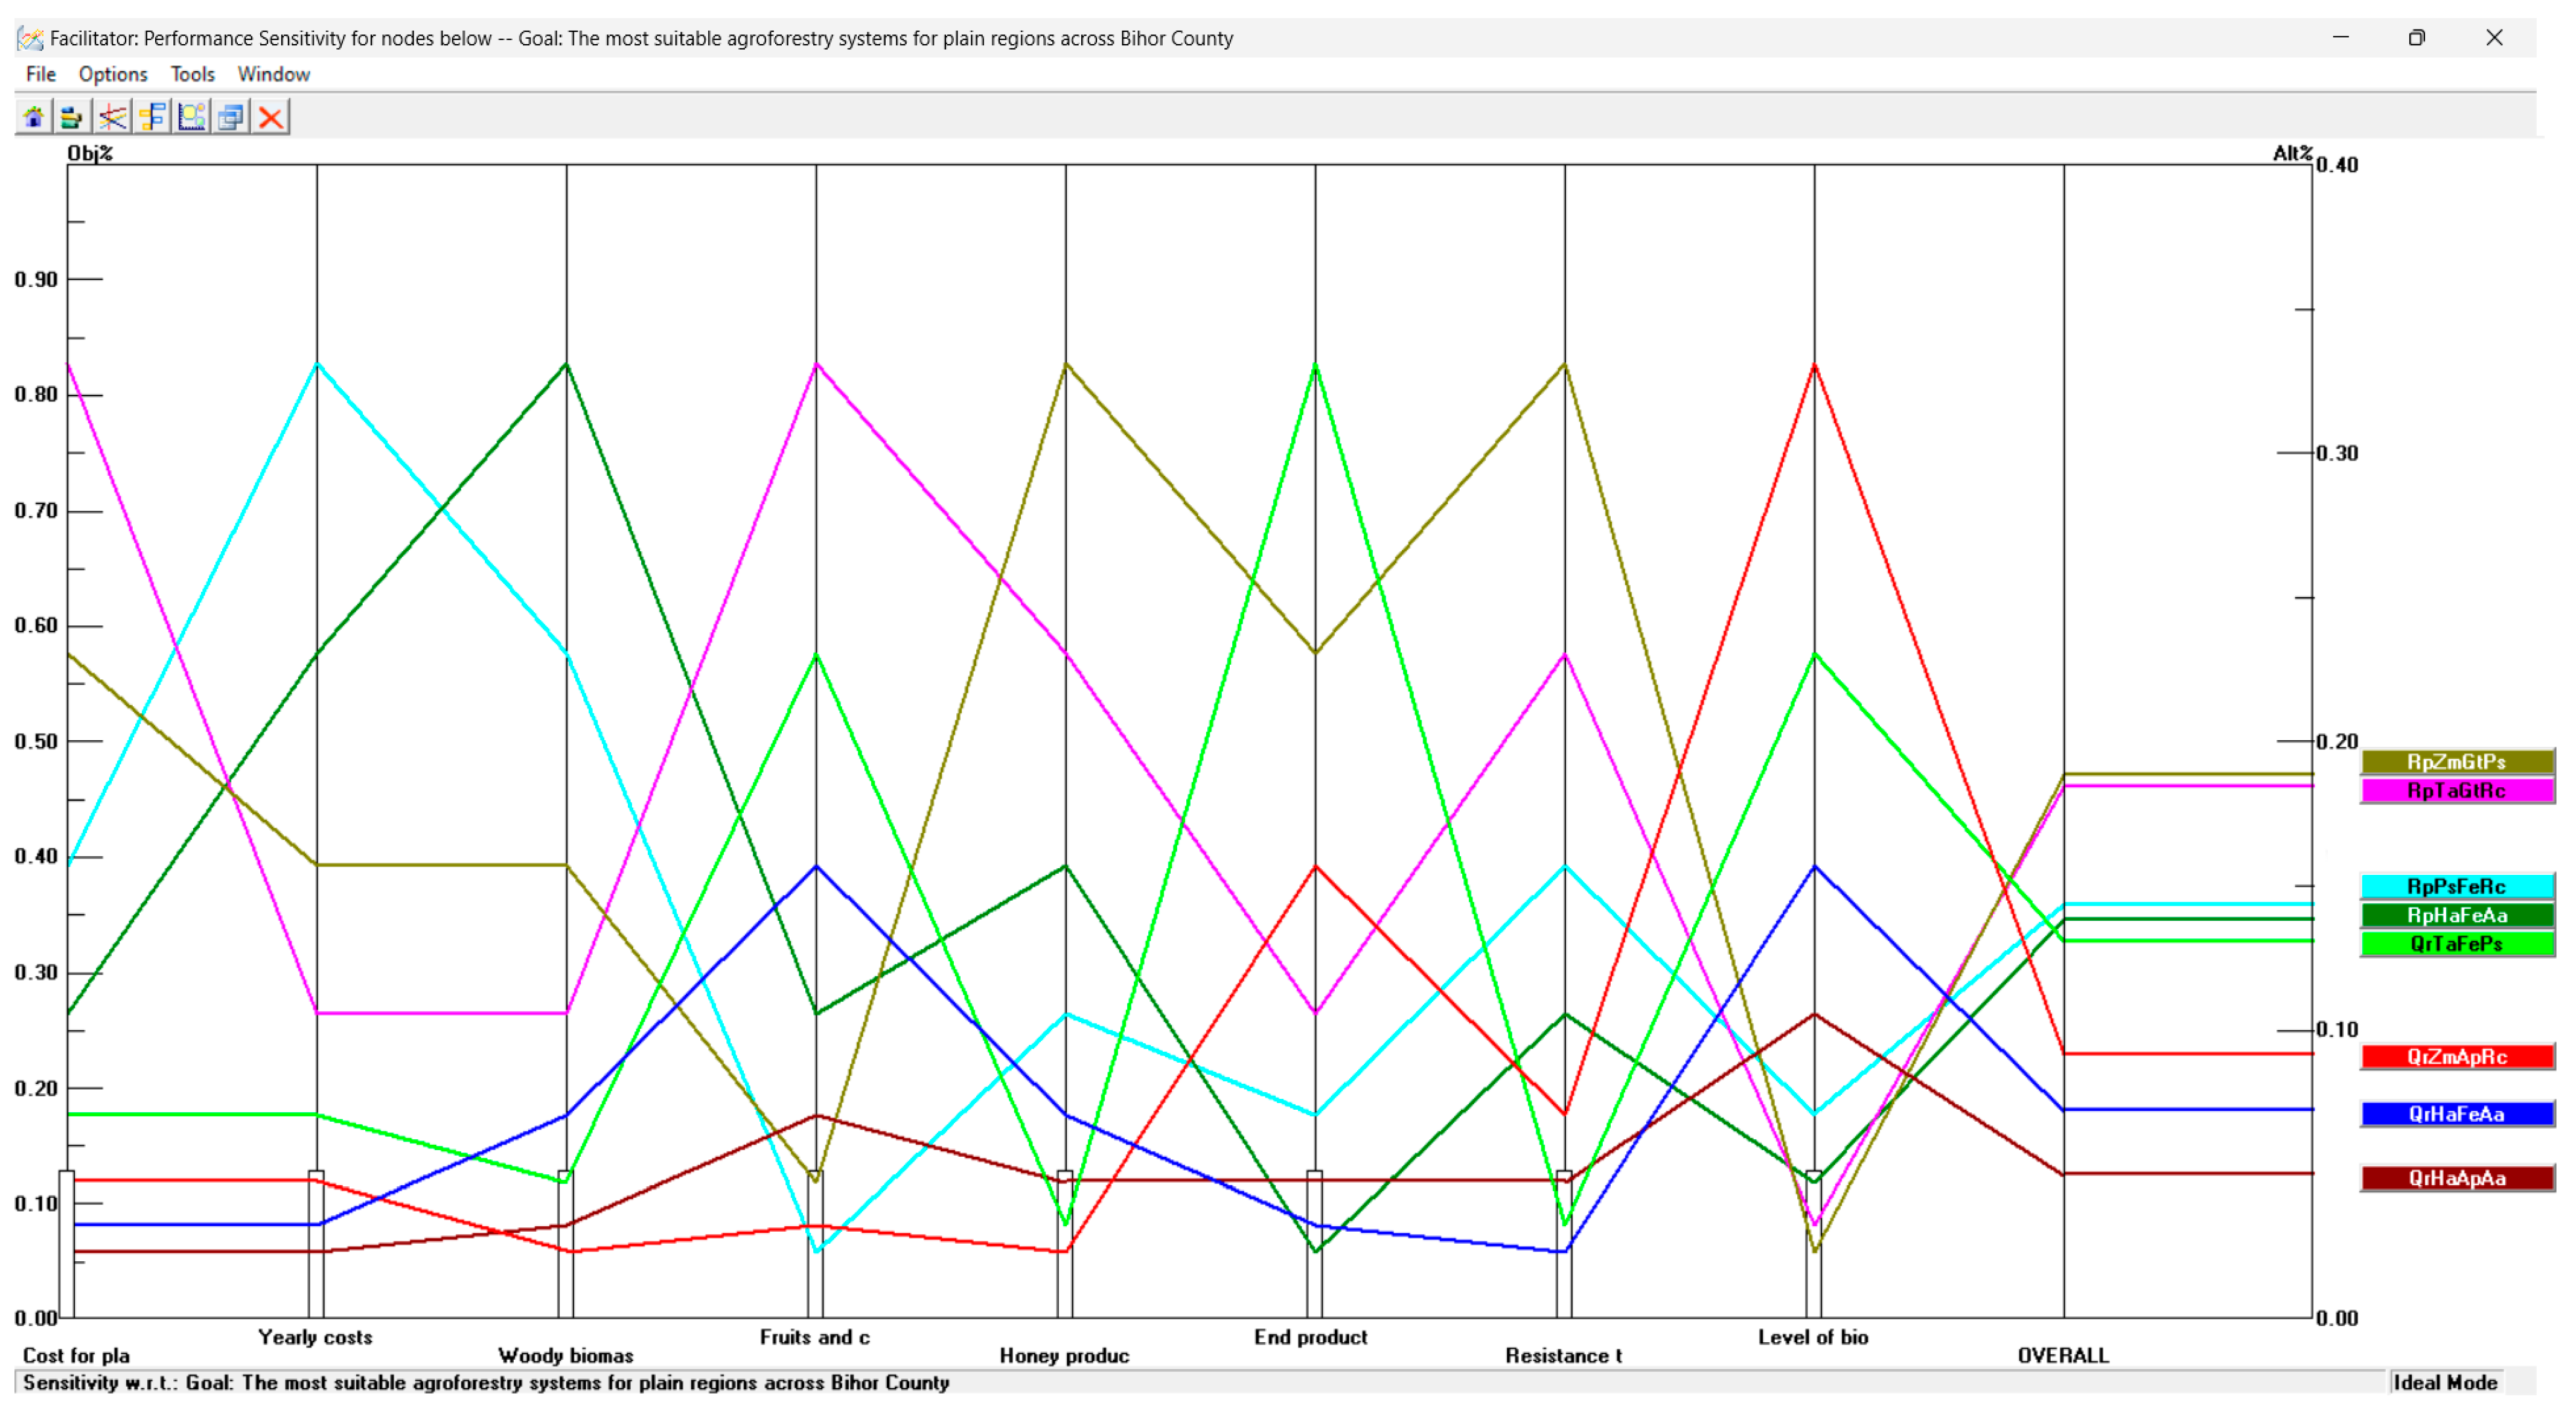Click the 'Honey produc' axis label
Screen dimensions: 2576x1411
coord(1065,1356)
